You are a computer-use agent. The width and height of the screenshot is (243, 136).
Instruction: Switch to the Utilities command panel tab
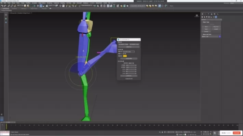pos(218,14)
